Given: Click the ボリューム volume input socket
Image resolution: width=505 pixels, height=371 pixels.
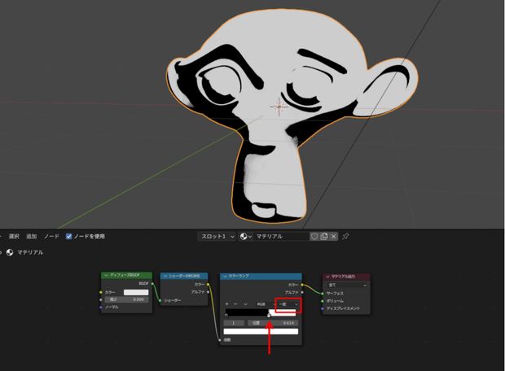Looking at the screenshot, I should (x=323, y=301).
